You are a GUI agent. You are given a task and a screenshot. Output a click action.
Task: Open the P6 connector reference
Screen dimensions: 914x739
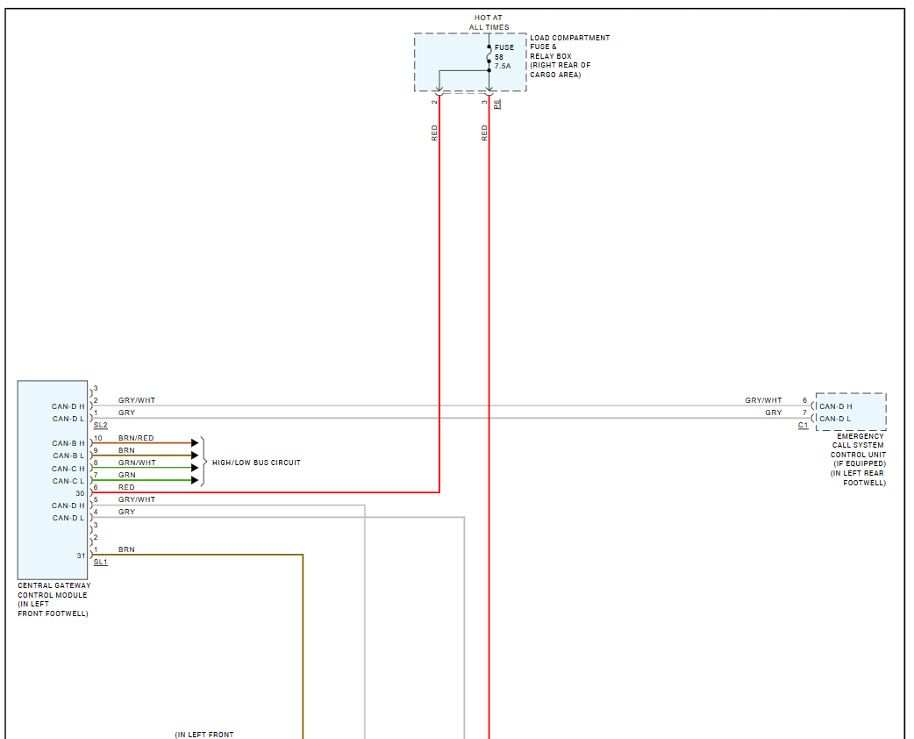click(497, 104)
